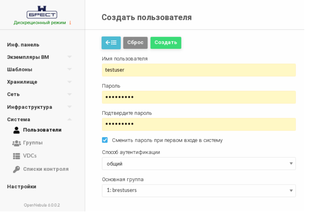Viewport: 315px width, 213px height.
Task: Click the Сменить пароль при первом входе label
Action: [x=167, y=140]
